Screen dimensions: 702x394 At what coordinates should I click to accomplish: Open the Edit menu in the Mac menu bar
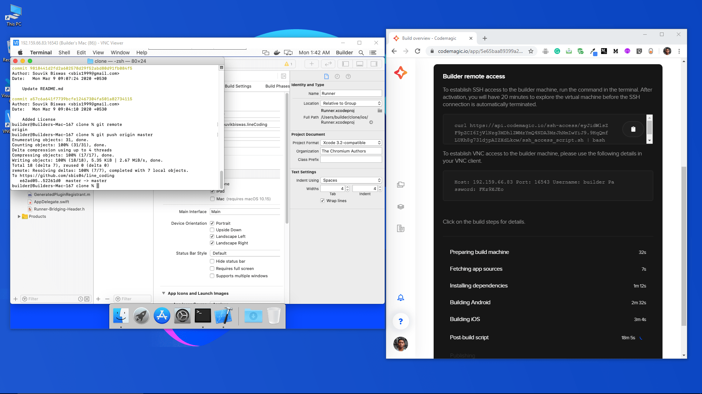click(x=81, y=53)
